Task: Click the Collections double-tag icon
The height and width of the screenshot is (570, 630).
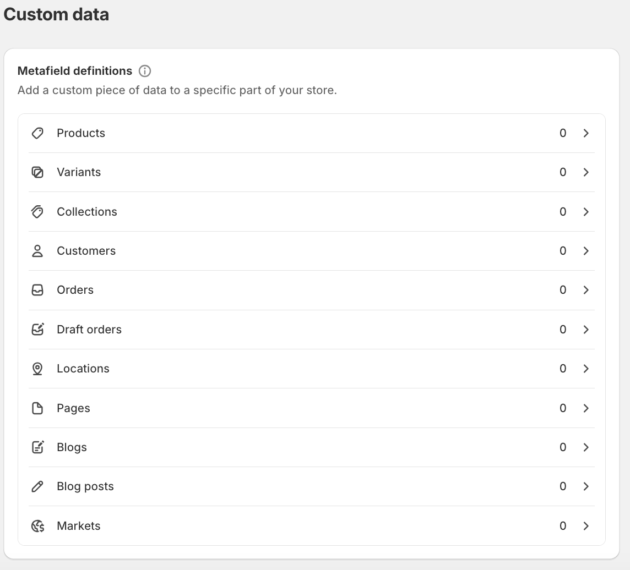Action: [37, 212]
